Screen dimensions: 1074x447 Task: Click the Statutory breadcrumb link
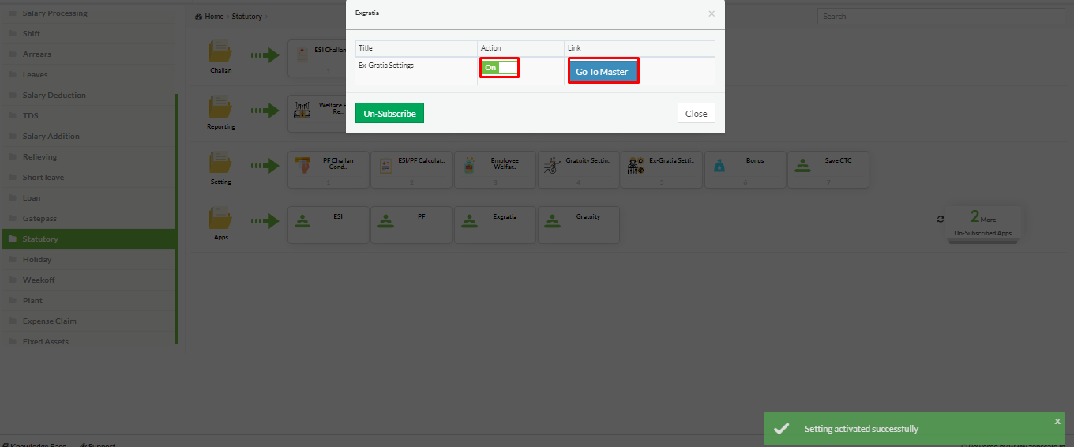(246, 16)
